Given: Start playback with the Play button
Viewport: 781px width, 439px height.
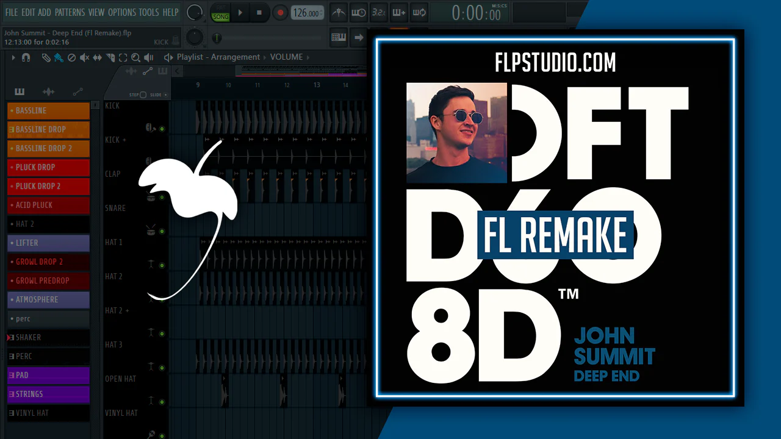Looking at the screenshot, I should [x=240, y=12].
